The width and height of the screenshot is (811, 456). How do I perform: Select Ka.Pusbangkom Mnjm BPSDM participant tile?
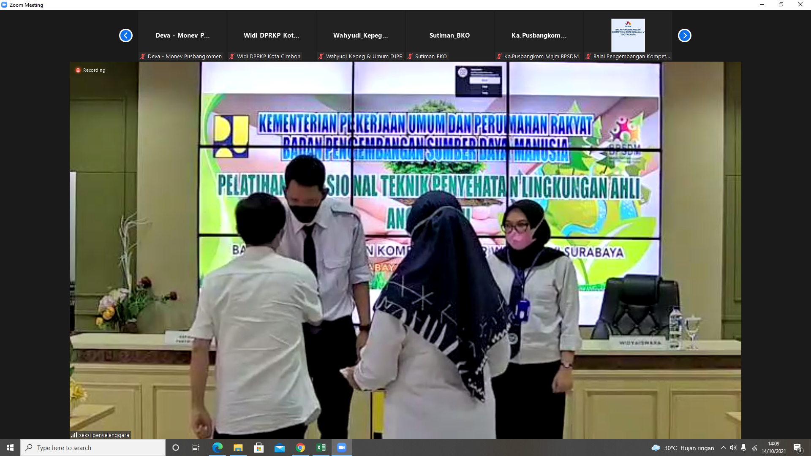click(x=539, y=35)
